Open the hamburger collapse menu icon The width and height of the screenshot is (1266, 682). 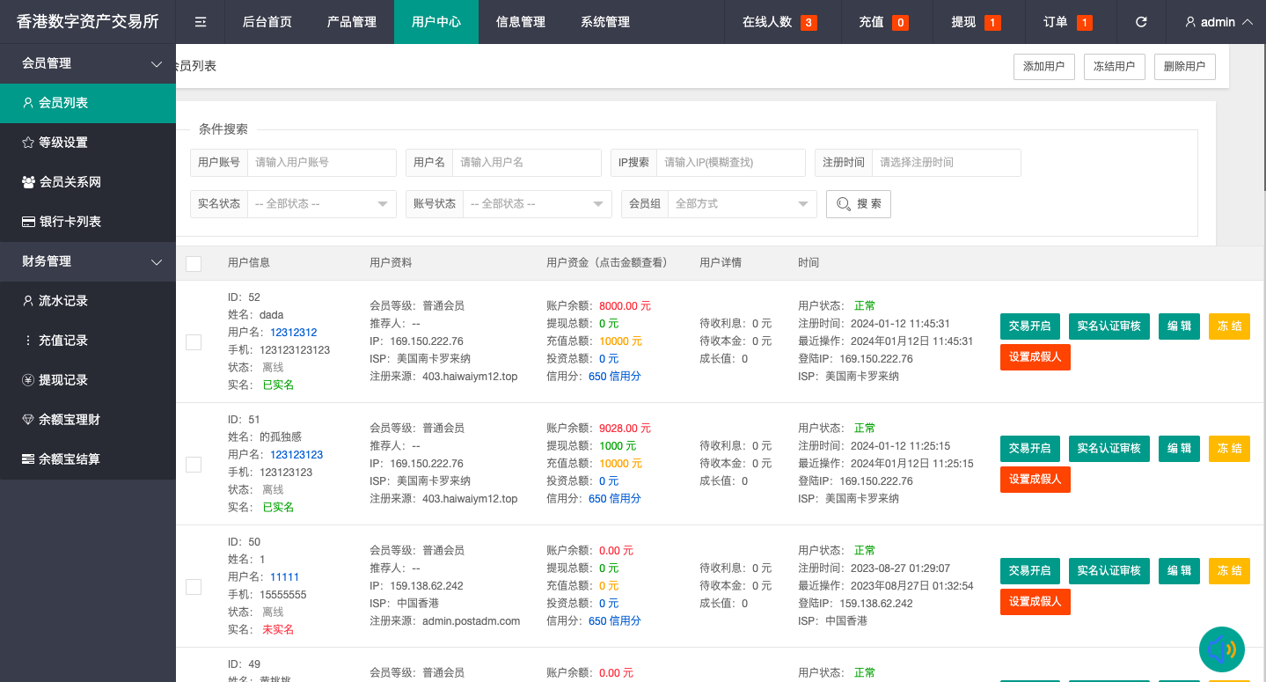click(200, 22)
